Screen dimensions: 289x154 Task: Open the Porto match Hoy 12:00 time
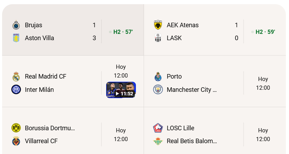[263, 83]
